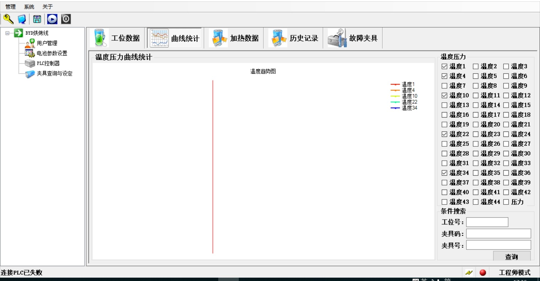Click the 电池参数设置 calendar icon in tree
Screen dimensions: 540x281
30,53
